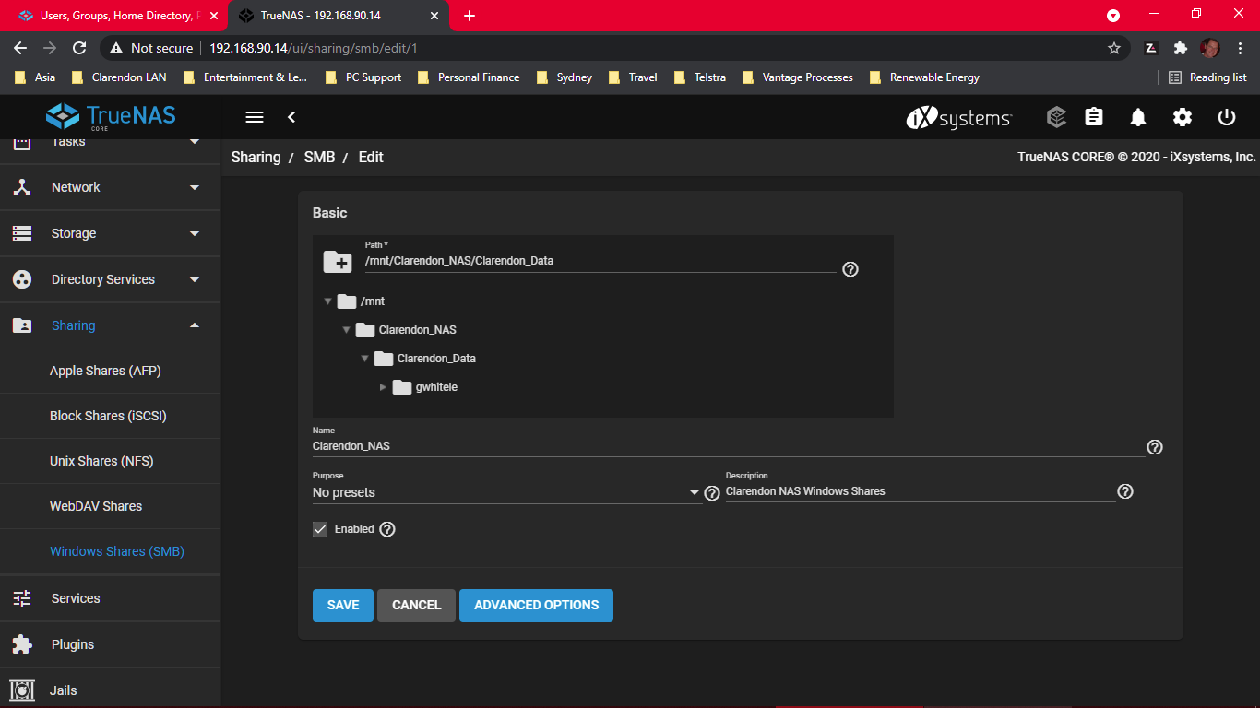Click the Services sliders sidebar icon
The image size is (1260, 708).
22,598
